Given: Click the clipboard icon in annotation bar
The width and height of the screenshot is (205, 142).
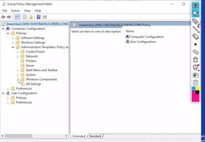Looking at the screenshot, I should [x=196, y=83].
